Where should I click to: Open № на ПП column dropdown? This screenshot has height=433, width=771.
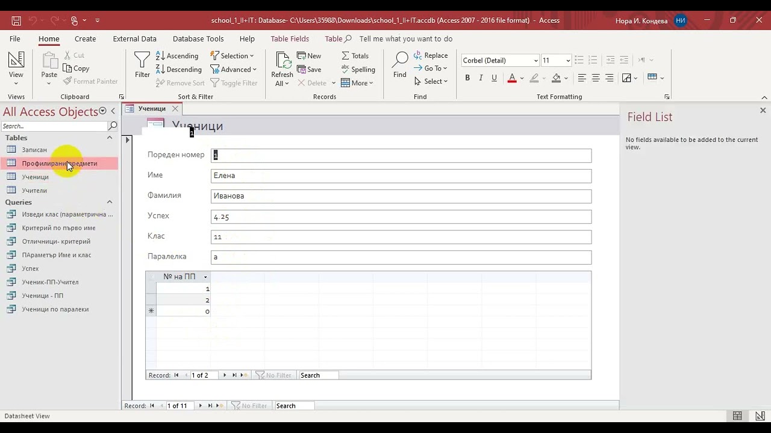(205, 277)
